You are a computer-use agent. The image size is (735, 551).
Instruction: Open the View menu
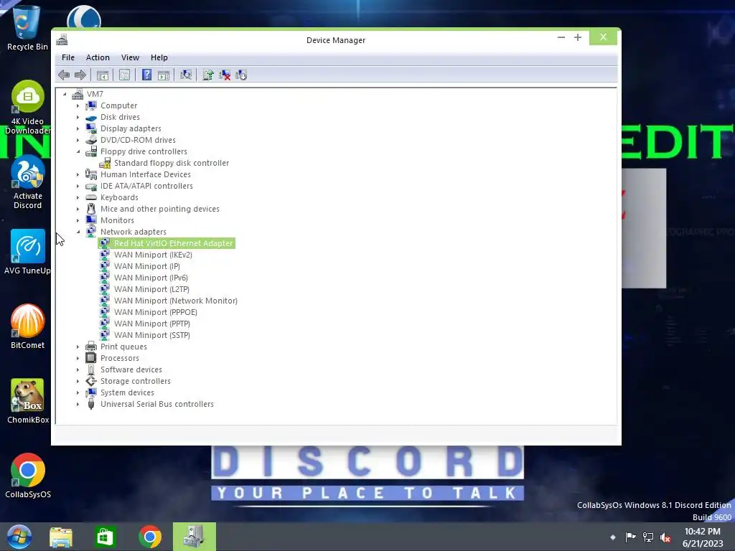pyautogui.click(x=130, y=57)
